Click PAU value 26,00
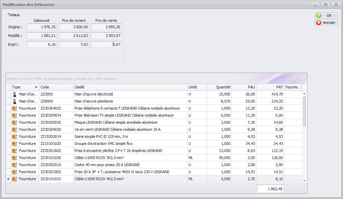Viewport: 343px width, 199px height. click(x=244, y=94)
